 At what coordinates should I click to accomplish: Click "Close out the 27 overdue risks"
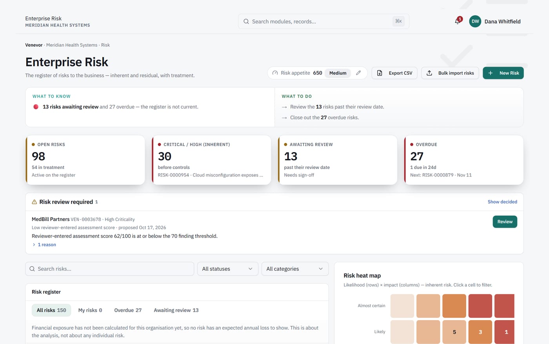(325, 118)
